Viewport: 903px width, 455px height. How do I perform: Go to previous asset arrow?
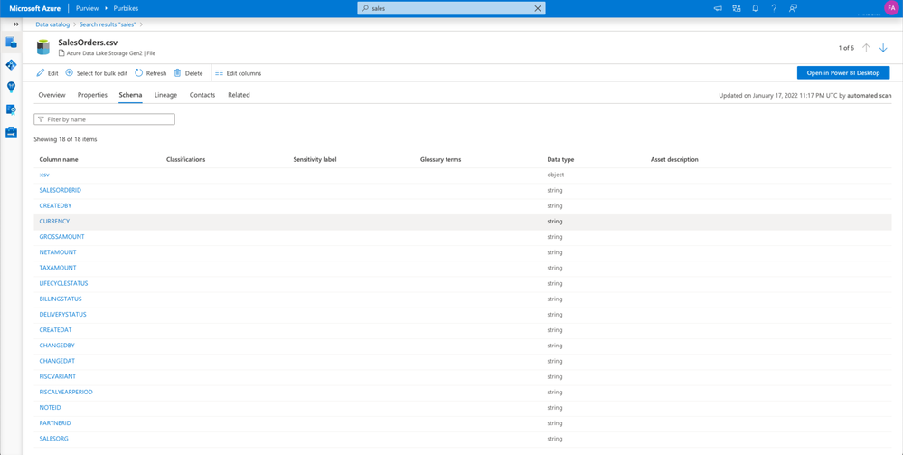pos(866,48)
